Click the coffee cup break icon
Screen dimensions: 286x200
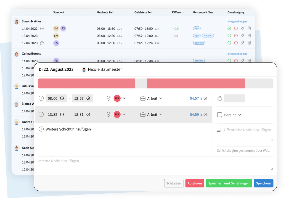point(219,98)
